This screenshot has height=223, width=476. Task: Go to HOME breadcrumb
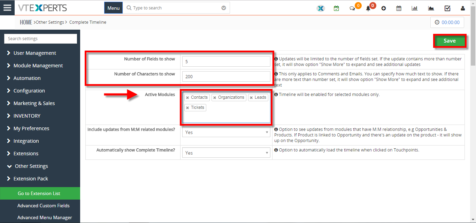click(26, 22)
